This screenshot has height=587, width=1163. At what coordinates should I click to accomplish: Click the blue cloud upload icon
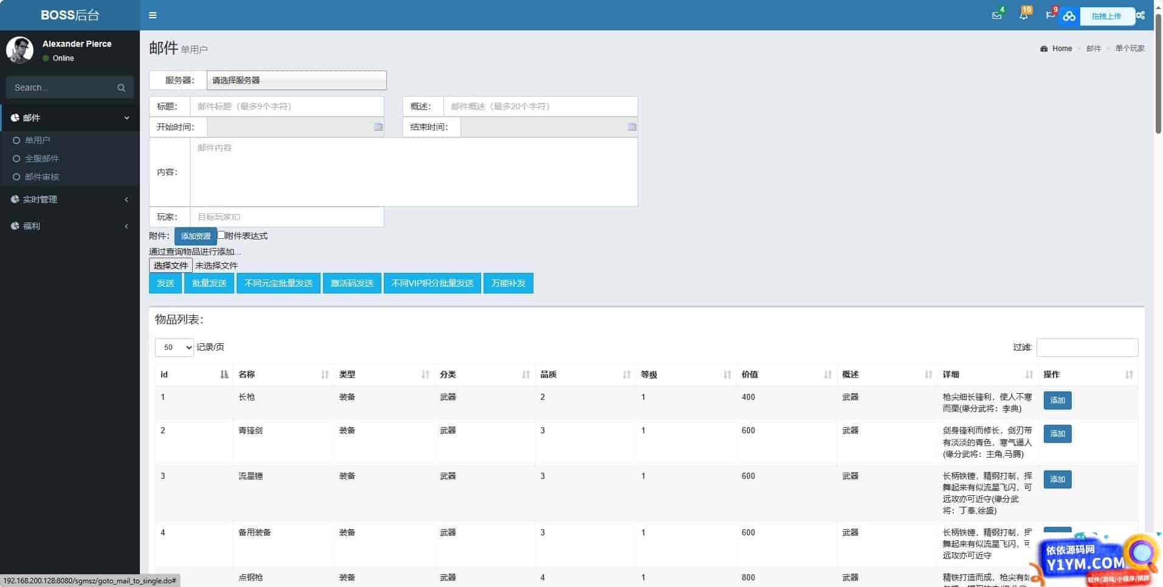click(x=1069, y=16)
